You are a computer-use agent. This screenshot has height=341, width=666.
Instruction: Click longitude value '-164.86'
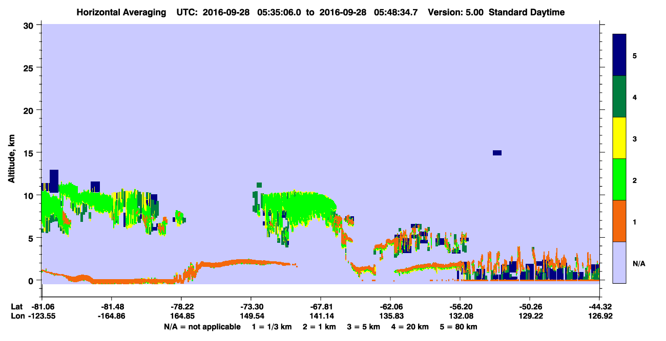[x=111, y=316]
